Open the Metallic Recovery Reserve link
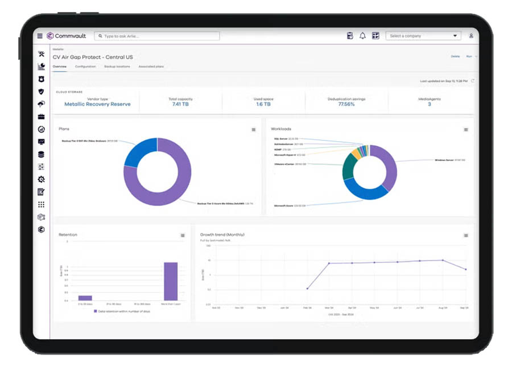512x371 pixels. point(97,104)
